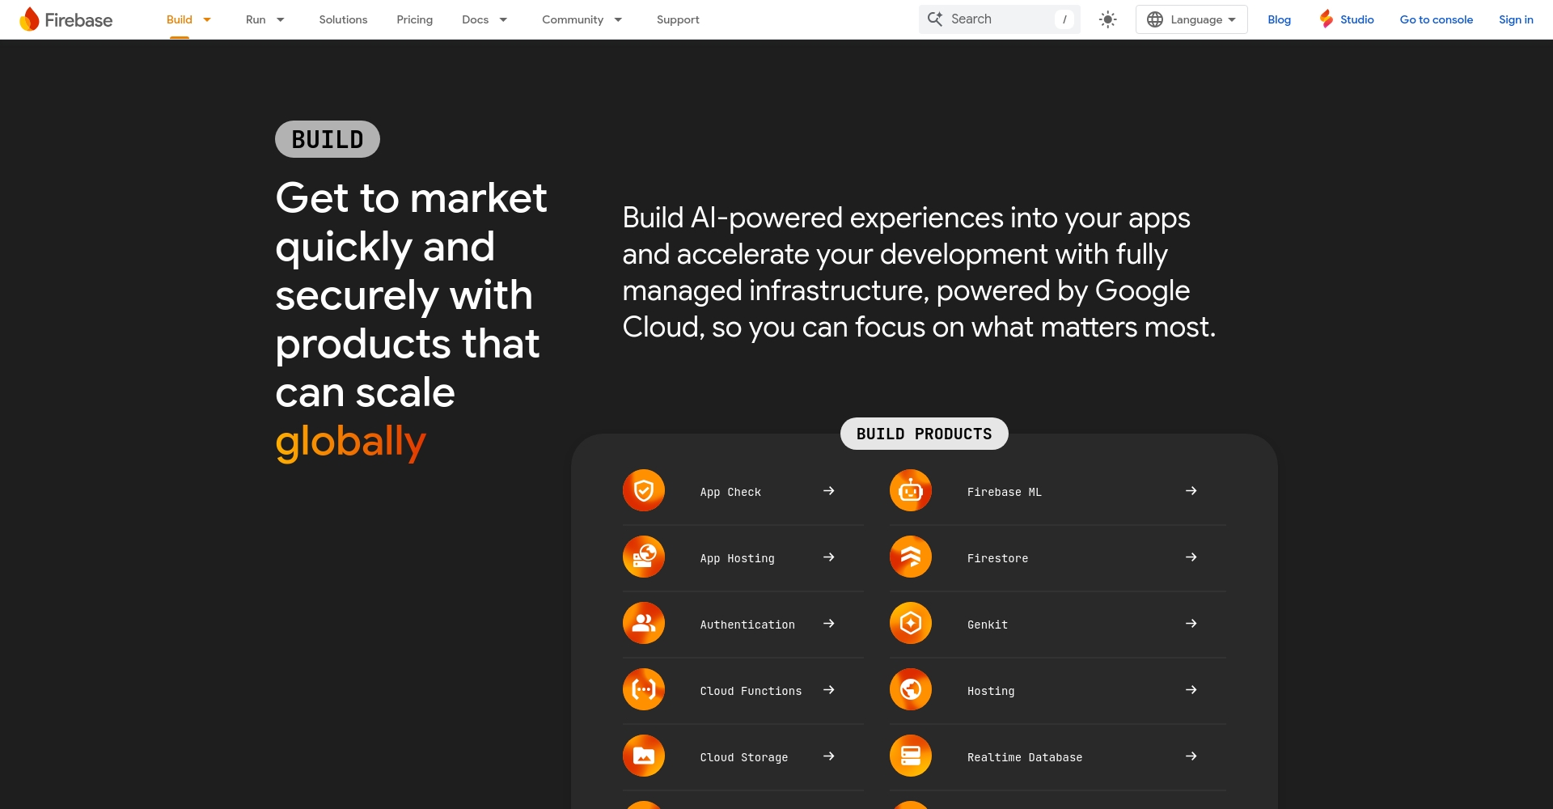
Task: Click the slash shortcut key hint in search
Action: [x=1064, y=19]
